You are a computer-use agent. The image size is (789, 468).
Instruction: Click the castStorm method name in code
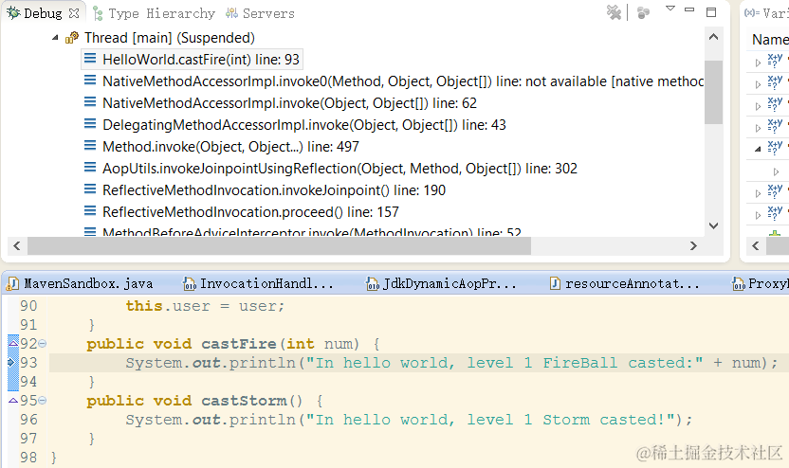[244, 401]
